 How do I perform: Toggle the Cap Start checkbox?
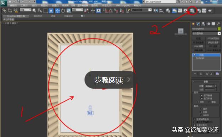pyautogui.click(x=202, y=95)
